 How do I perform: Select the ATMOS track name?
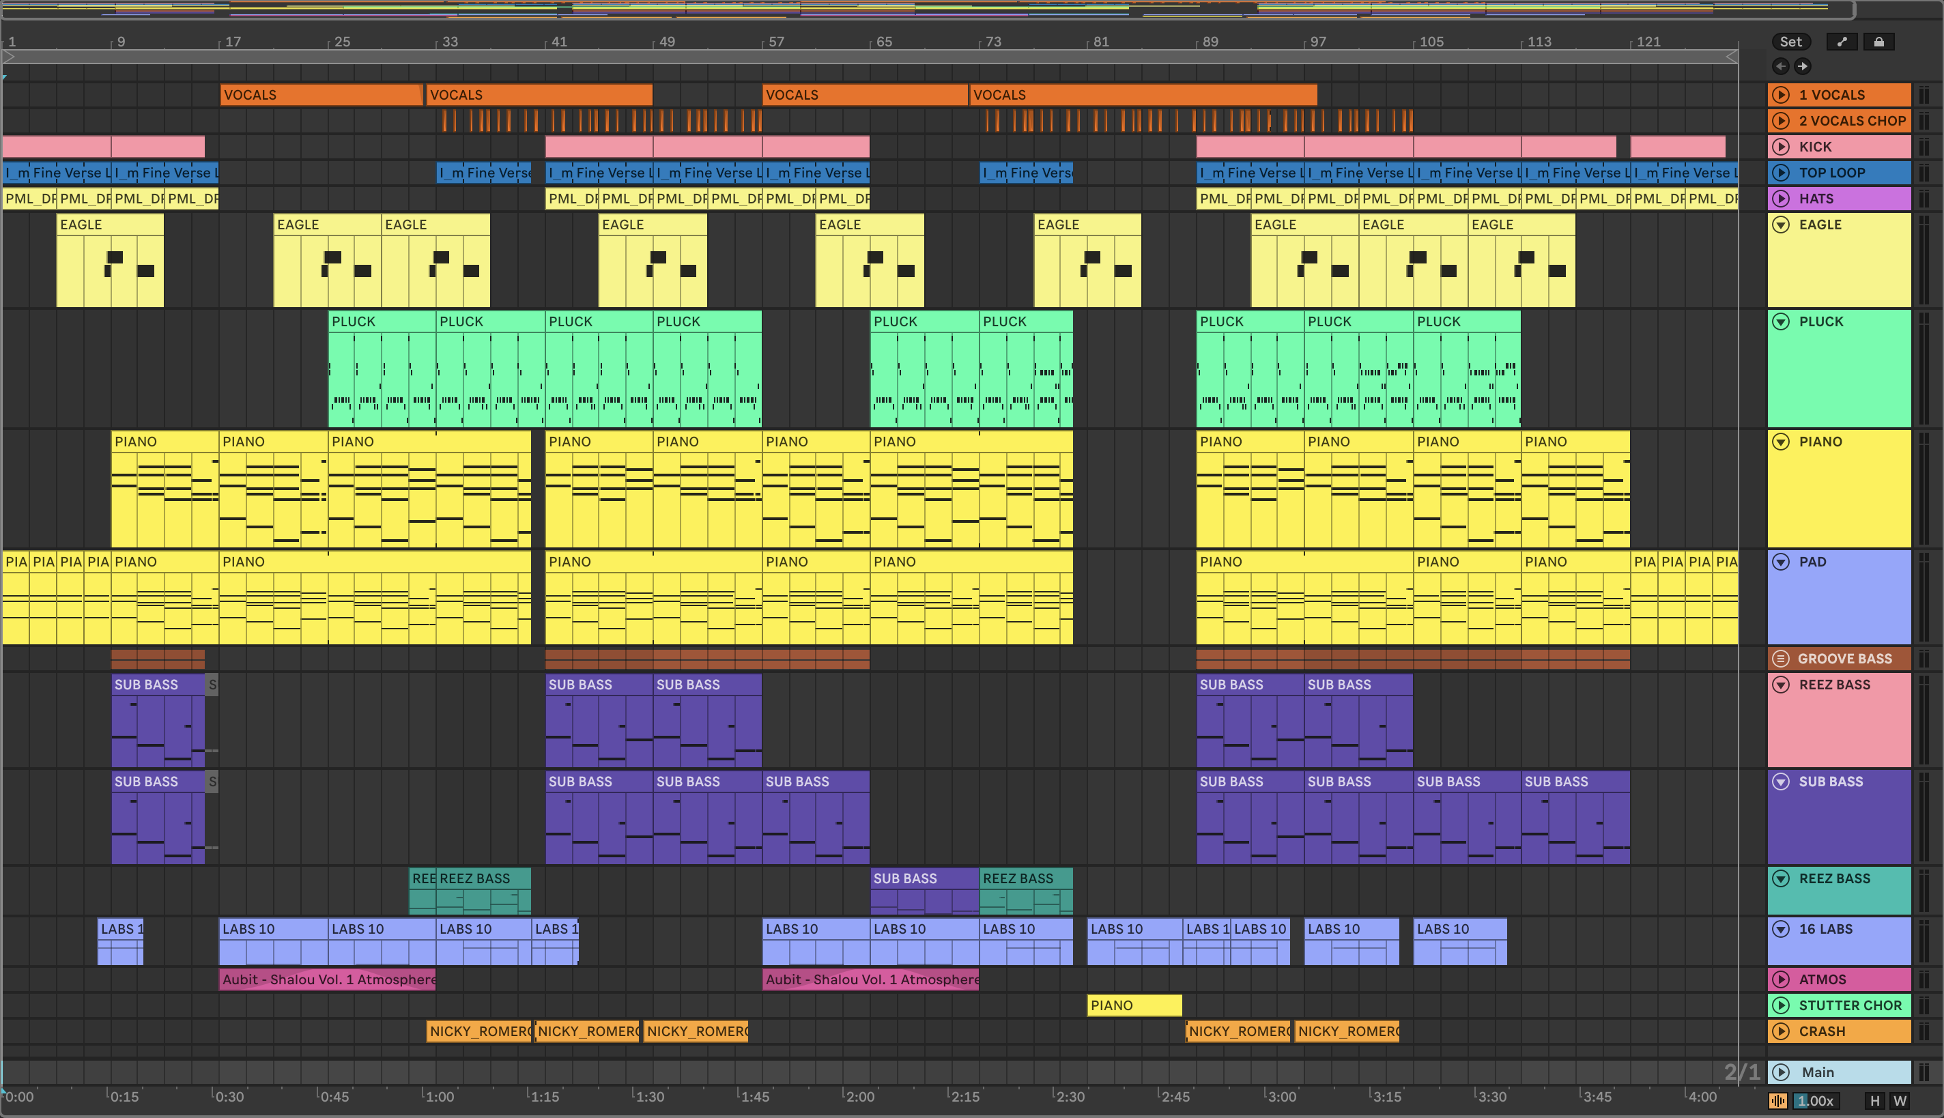pyautogui.click(x=1822, y=980)
